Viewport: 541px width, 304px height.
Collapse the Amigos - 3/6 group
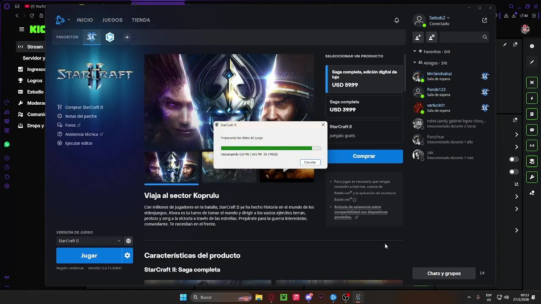point(415,62)
